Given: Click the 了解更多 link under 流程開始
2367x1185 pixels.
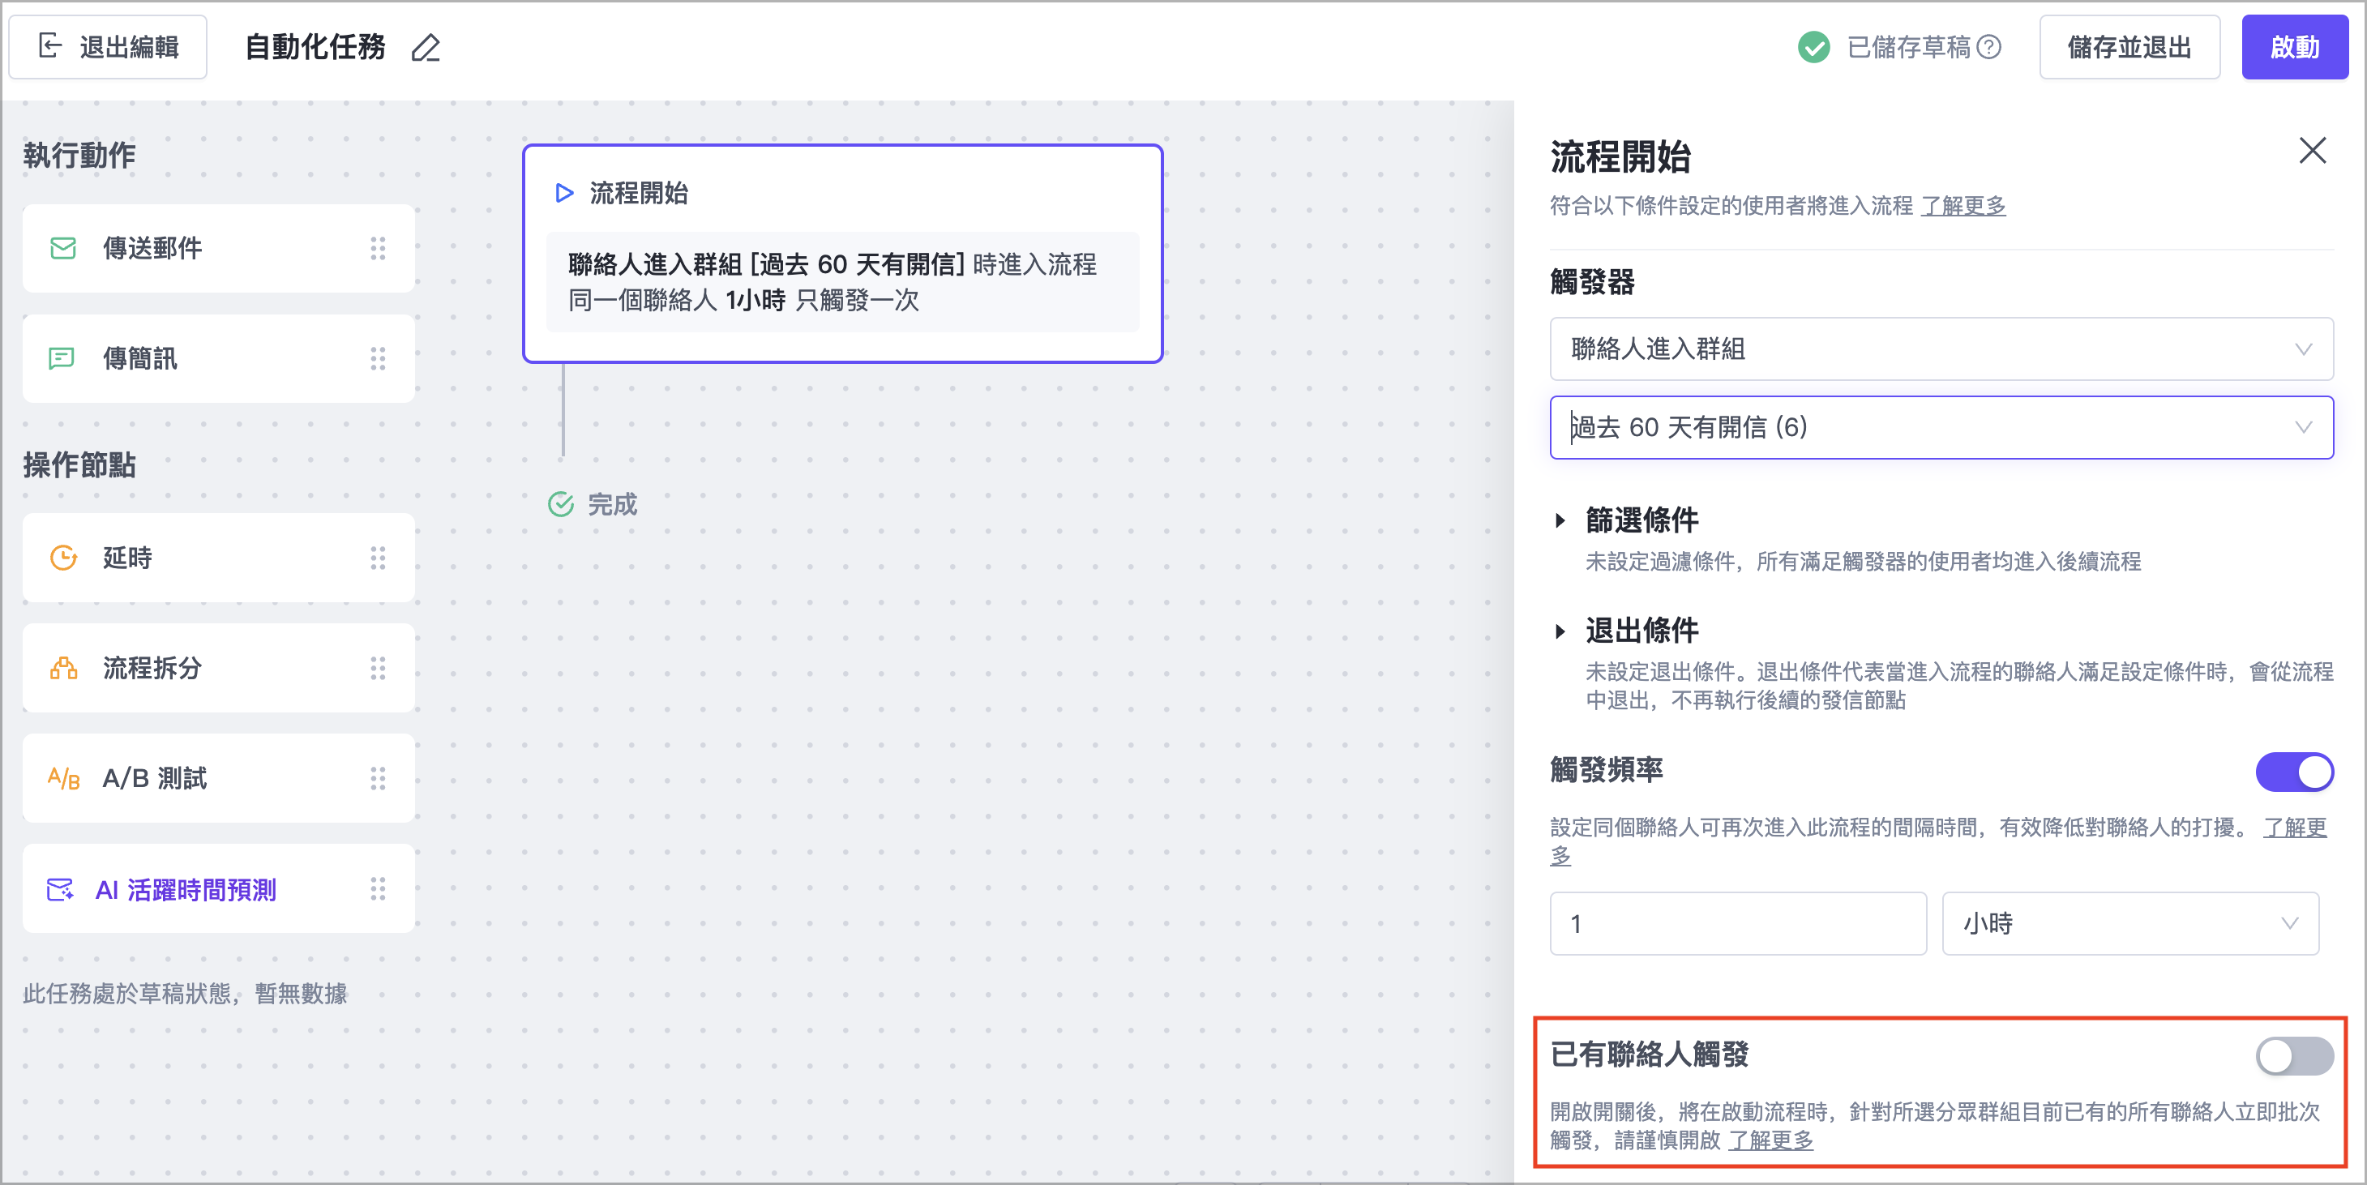Looking at the screenshot, I should coord(1963,206).
